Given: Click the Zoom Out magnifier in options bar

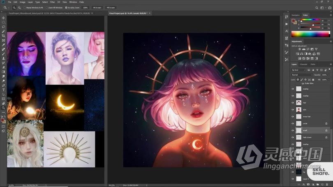Looking at the screenshot, I should (19, 8).
